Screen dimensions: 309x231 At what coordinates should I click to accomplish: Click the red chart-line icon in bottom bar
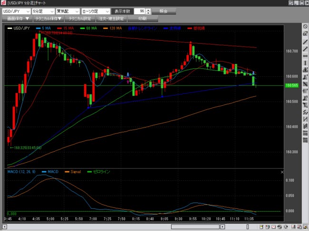click(x=274, y=227)
